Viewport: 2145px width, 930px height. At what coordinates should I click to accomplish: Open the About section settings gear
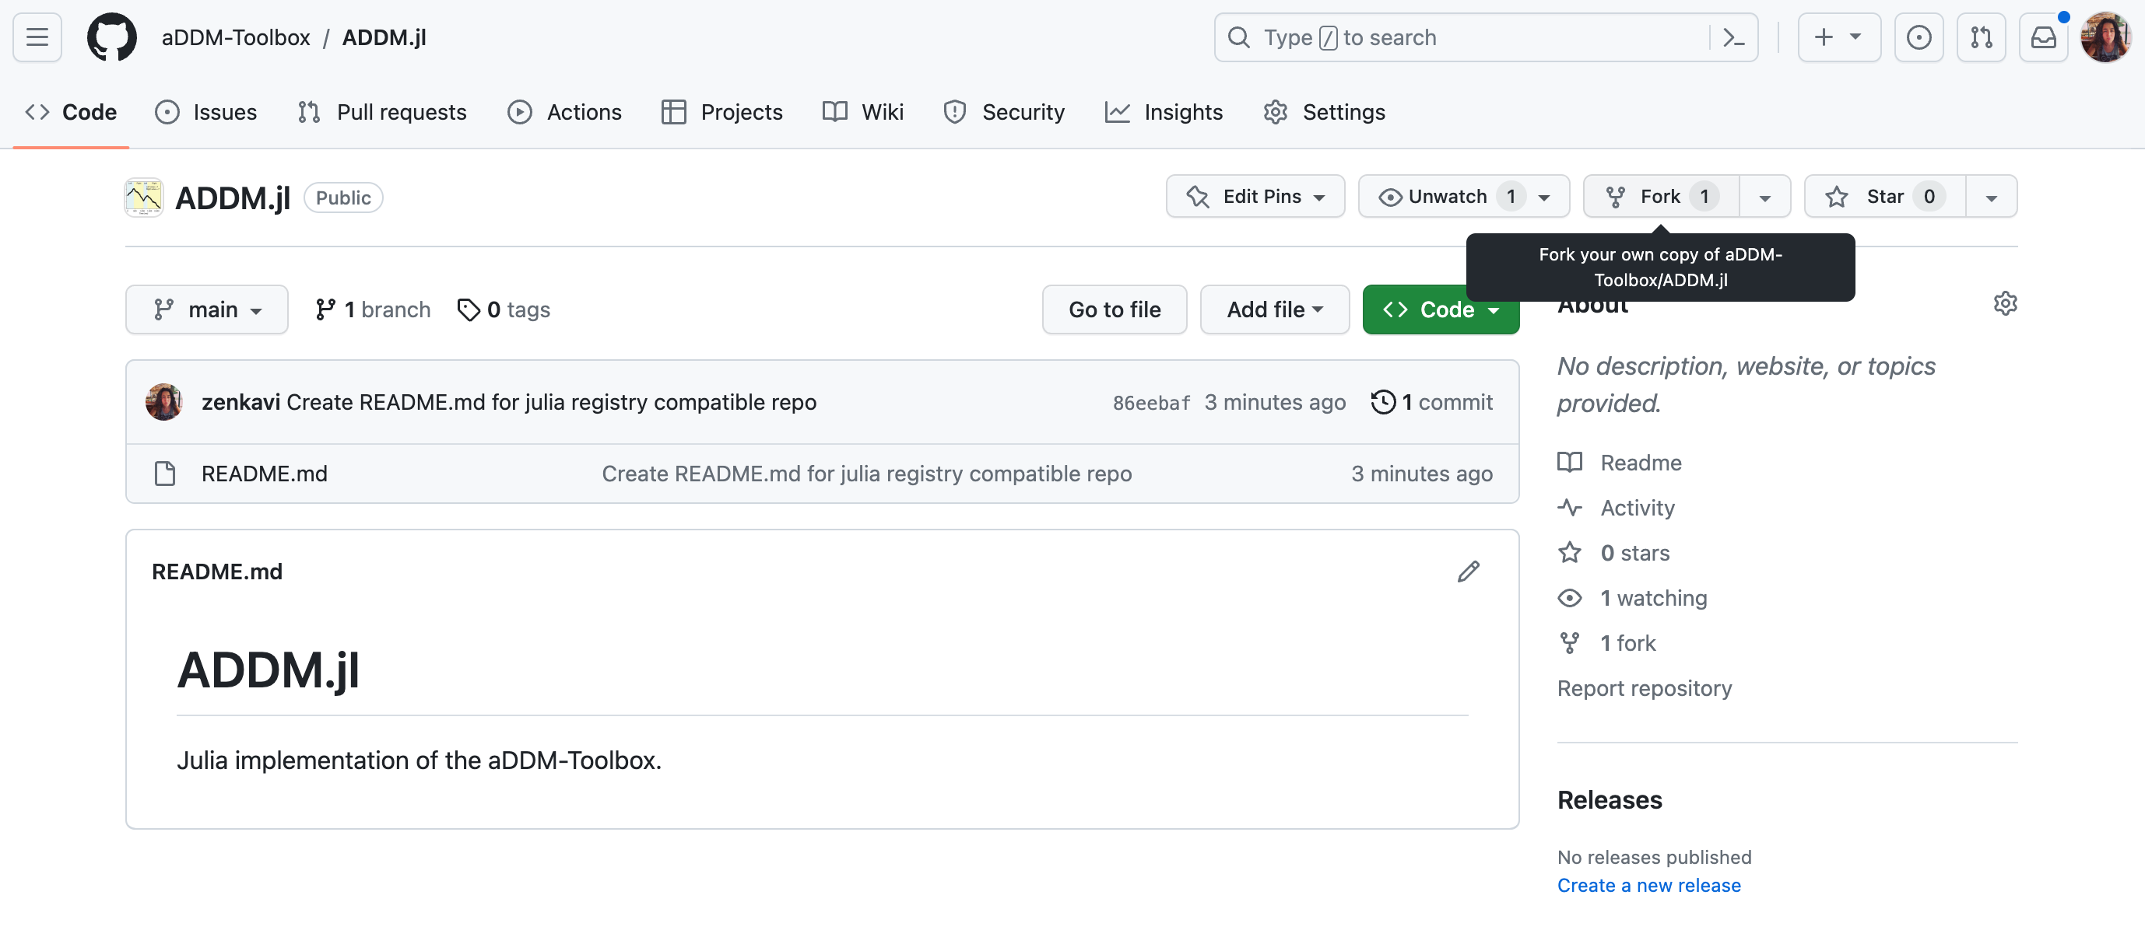(2006, 302)
